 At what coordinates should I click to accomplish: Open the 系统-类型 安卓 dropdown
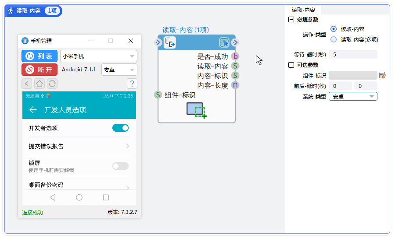(352, 97)
